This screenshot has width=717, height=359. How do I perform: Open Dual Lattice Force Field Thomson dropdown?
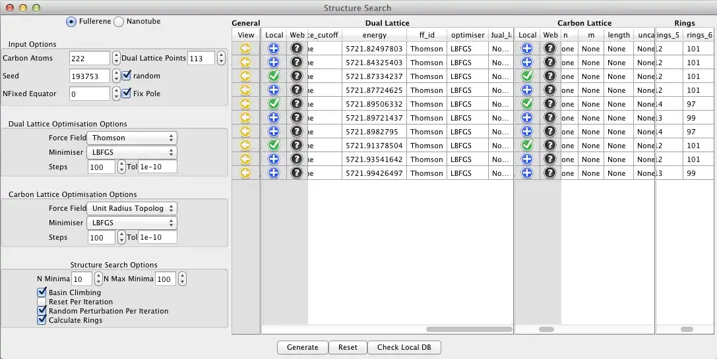tap(132, 138)
